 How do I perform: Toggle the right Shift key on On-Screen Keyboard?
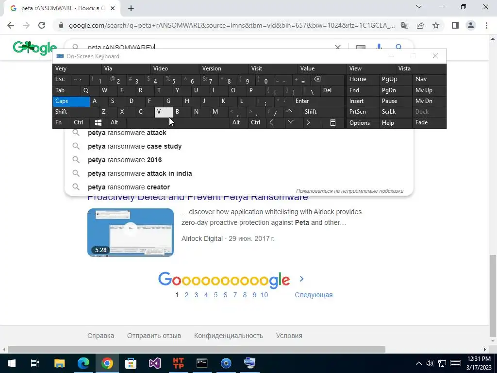(323, 112)
